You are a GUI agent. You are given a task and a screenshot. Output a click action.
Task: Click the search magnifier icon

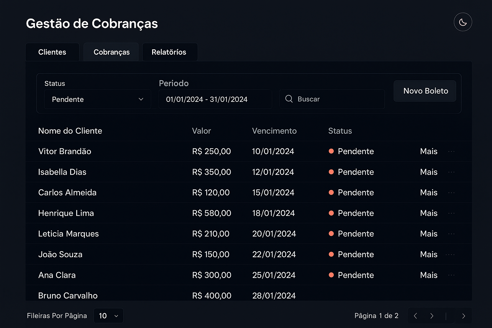point(289,99)
